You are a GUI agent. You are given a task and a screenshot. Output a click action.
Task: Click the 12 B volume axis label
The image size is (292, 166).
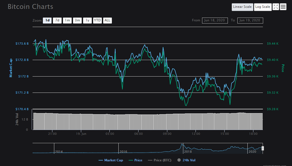(25, 120)
